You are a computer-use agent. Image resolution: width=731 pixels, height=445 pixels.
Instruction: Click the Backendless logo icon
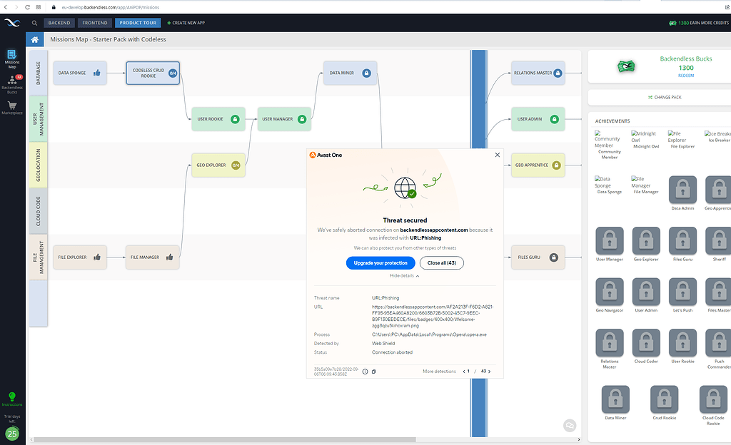click(x=12, y=22)
